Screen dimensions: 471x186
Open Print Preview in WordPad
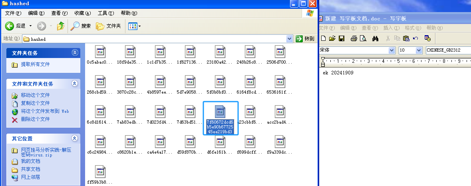click(363, 38)
